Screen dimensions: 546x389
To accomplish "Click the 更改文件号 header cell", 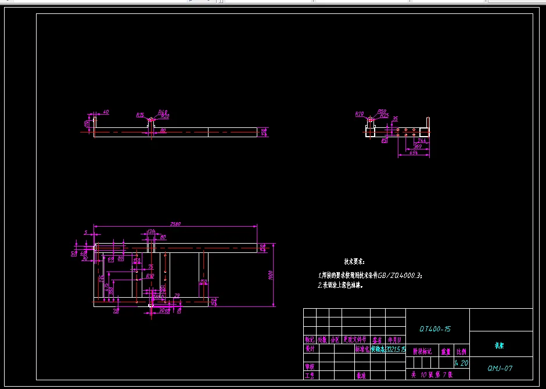I will click(x=355, y=340).
